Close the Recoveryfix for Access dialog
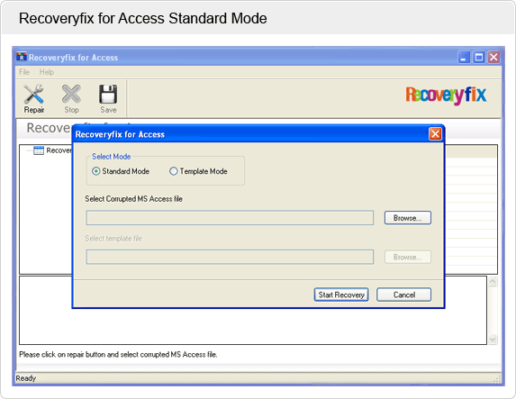 click(435, 134)
